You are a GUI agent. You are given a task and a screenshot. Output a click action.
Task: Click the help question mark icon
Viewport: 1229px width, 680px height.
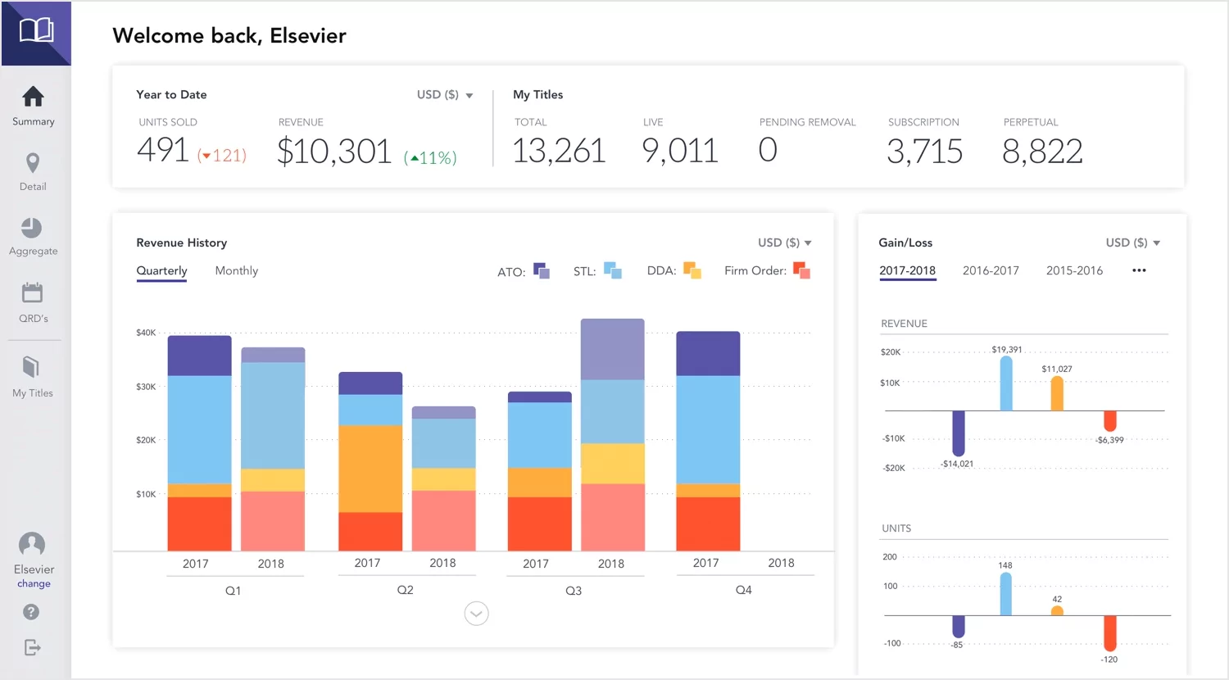[x=31, y=612]
